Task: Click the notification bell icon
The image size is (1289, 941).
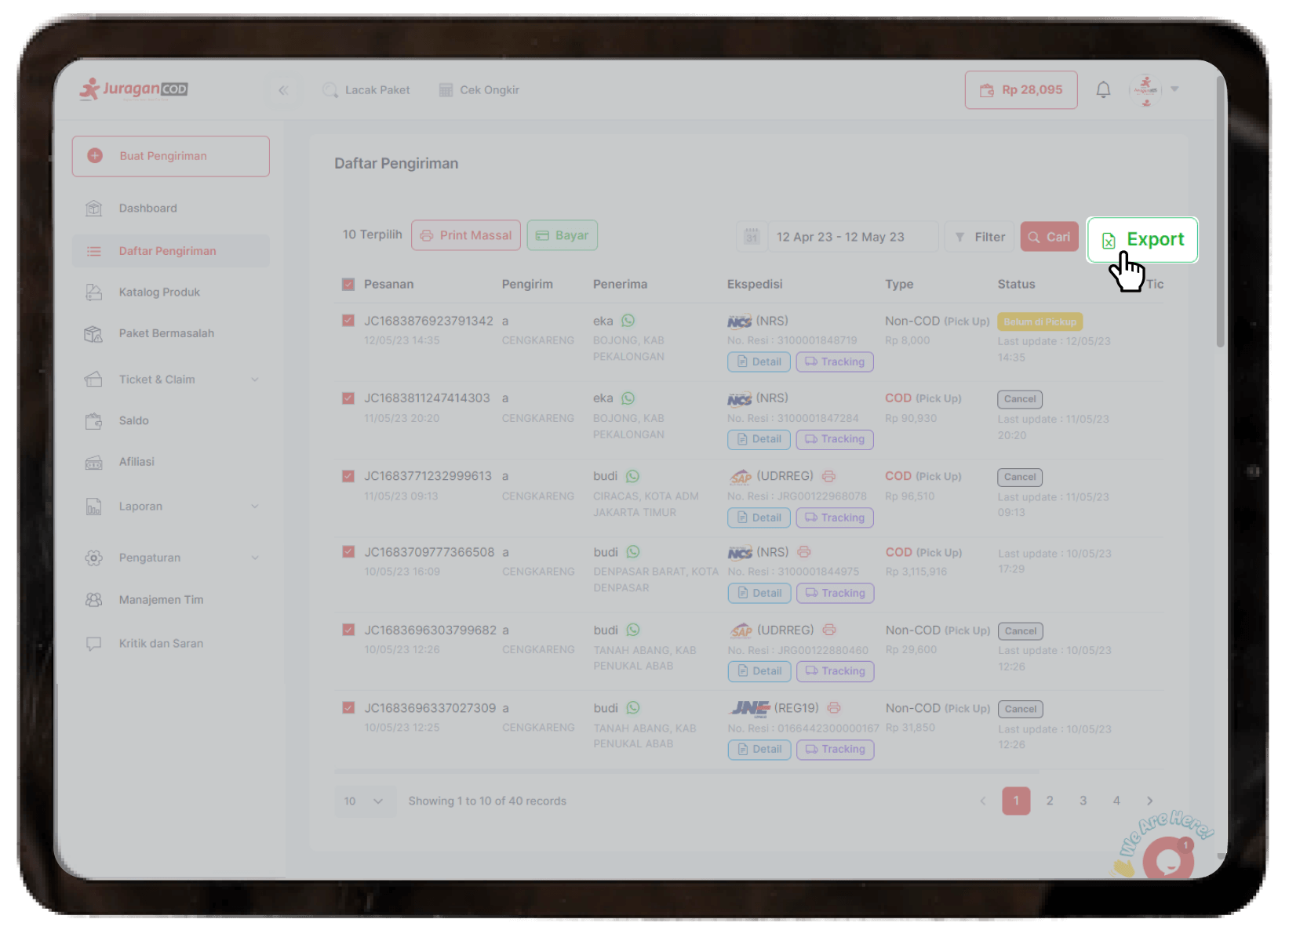Action: [x=1103, y=89]
